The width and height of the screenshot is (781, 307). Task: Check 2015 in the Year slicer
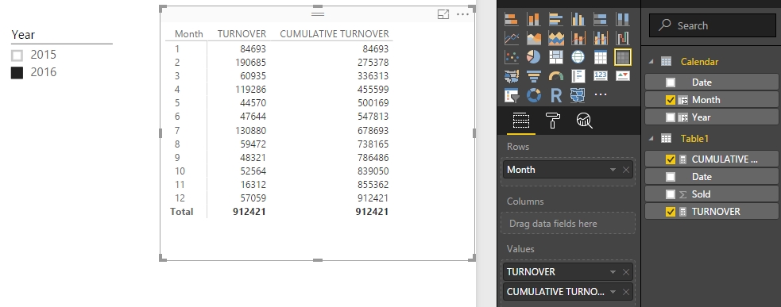17,55
